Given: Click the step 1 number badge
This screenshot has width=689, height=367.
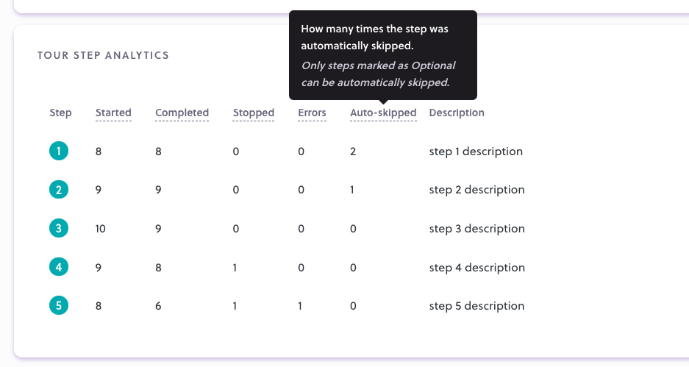Looking at the screenshot, I should pos(59,152).
